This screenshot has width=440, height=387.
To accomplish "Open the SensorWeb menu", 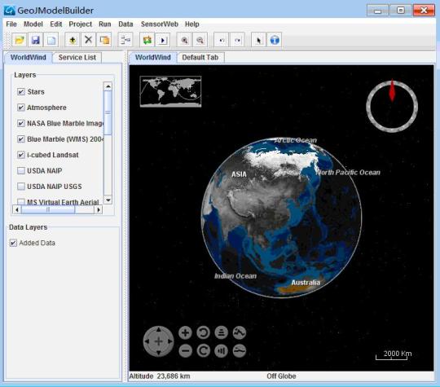I will [160, 24].
